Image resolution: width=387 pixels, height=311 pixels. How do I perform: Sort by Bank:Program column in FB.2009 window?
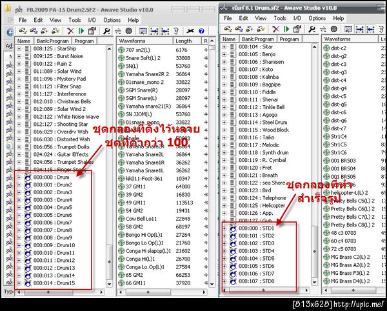click(53, 41)
